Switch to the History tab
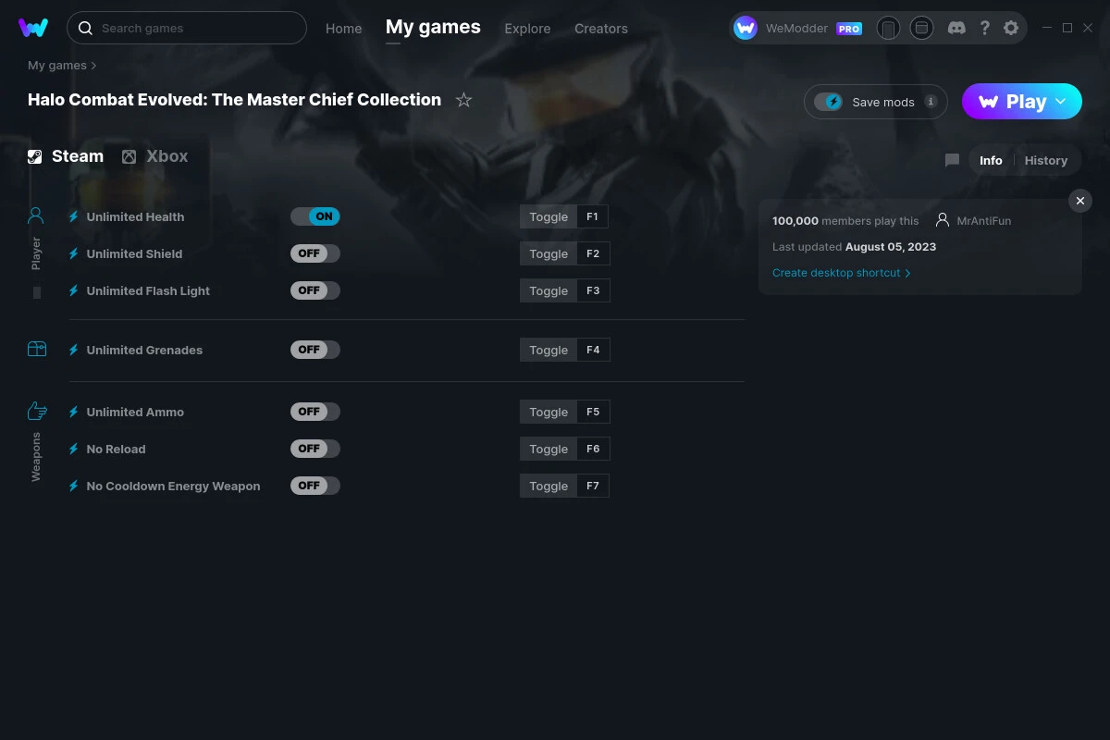Image resolution: width=1110 pixels, height=740 pixels. (x=1046, y=160)
